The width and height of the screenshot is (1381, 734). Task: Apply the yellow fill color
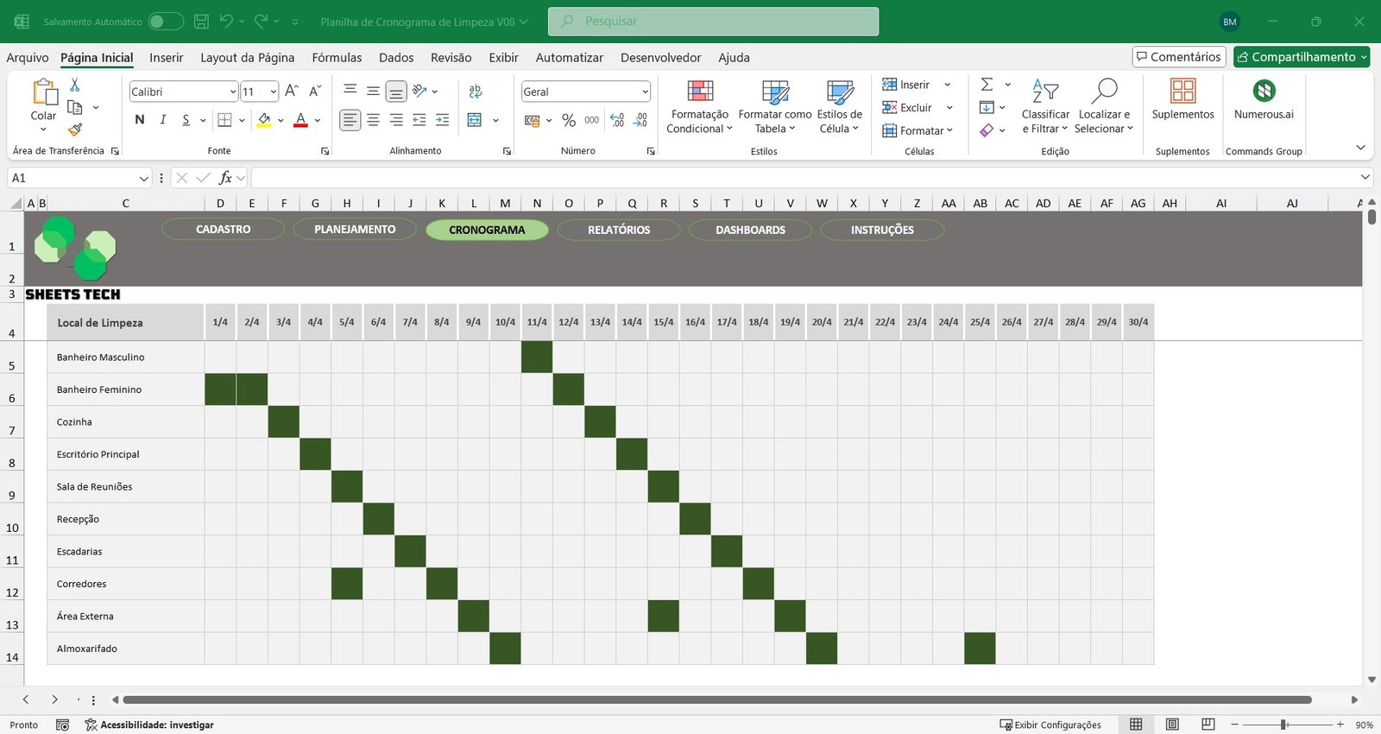point(264,120)
